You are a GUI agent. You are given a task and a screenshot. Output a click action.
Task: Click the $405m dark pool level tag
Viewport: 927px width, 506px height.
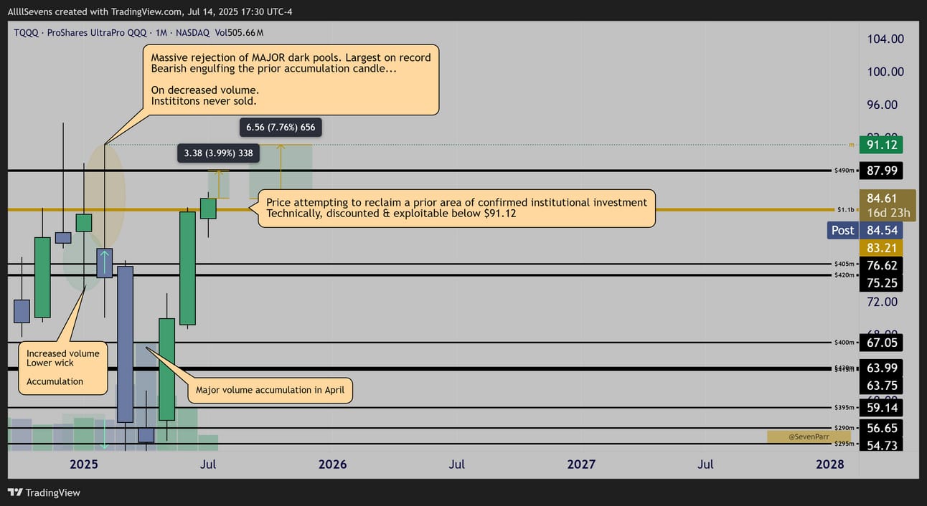[844, 264]
